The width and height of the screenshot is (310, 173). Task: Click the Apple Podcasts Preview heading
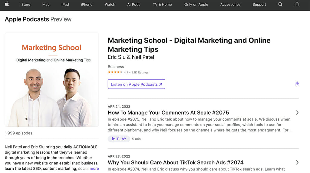coord(38,19)
